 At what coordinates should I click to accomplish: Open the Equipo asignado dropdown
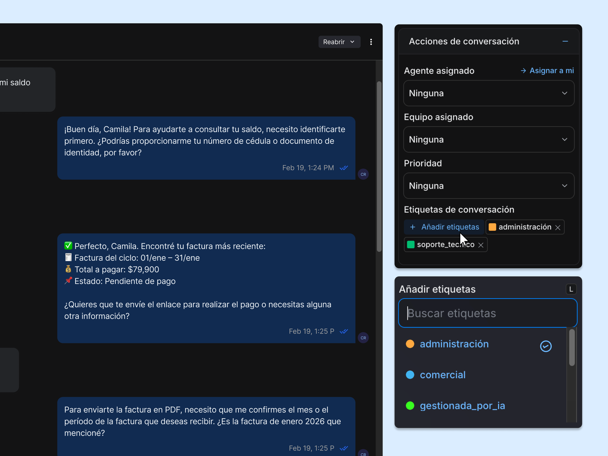[x=488, y=139]
